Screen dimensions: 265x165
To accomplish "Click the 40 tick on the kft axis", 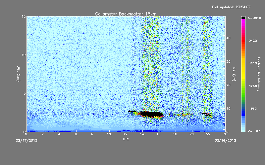I will pos(228,38).
